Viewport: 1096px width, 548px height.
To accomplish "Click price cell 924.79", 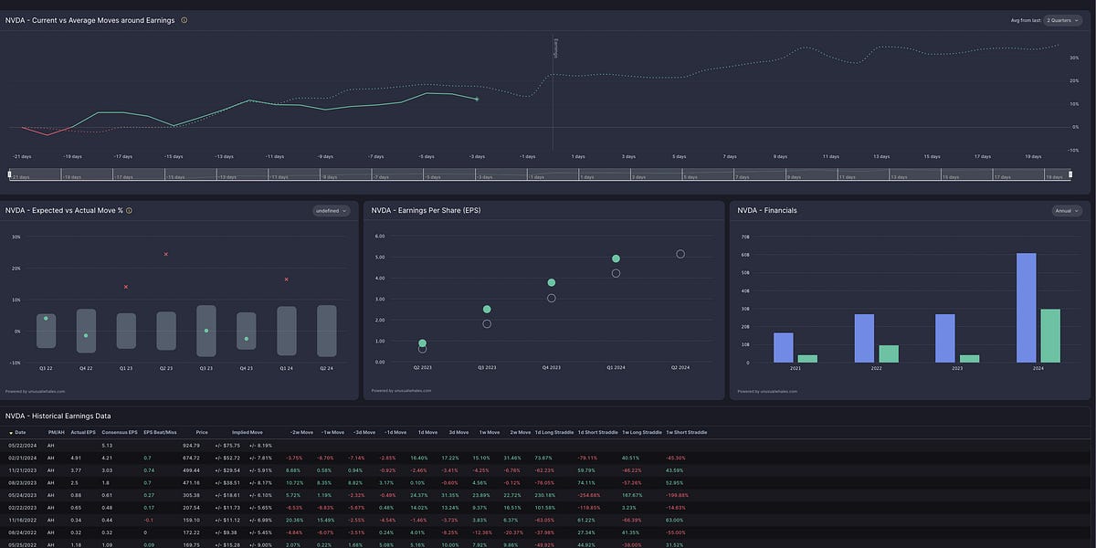I will (x=191, y=446).
